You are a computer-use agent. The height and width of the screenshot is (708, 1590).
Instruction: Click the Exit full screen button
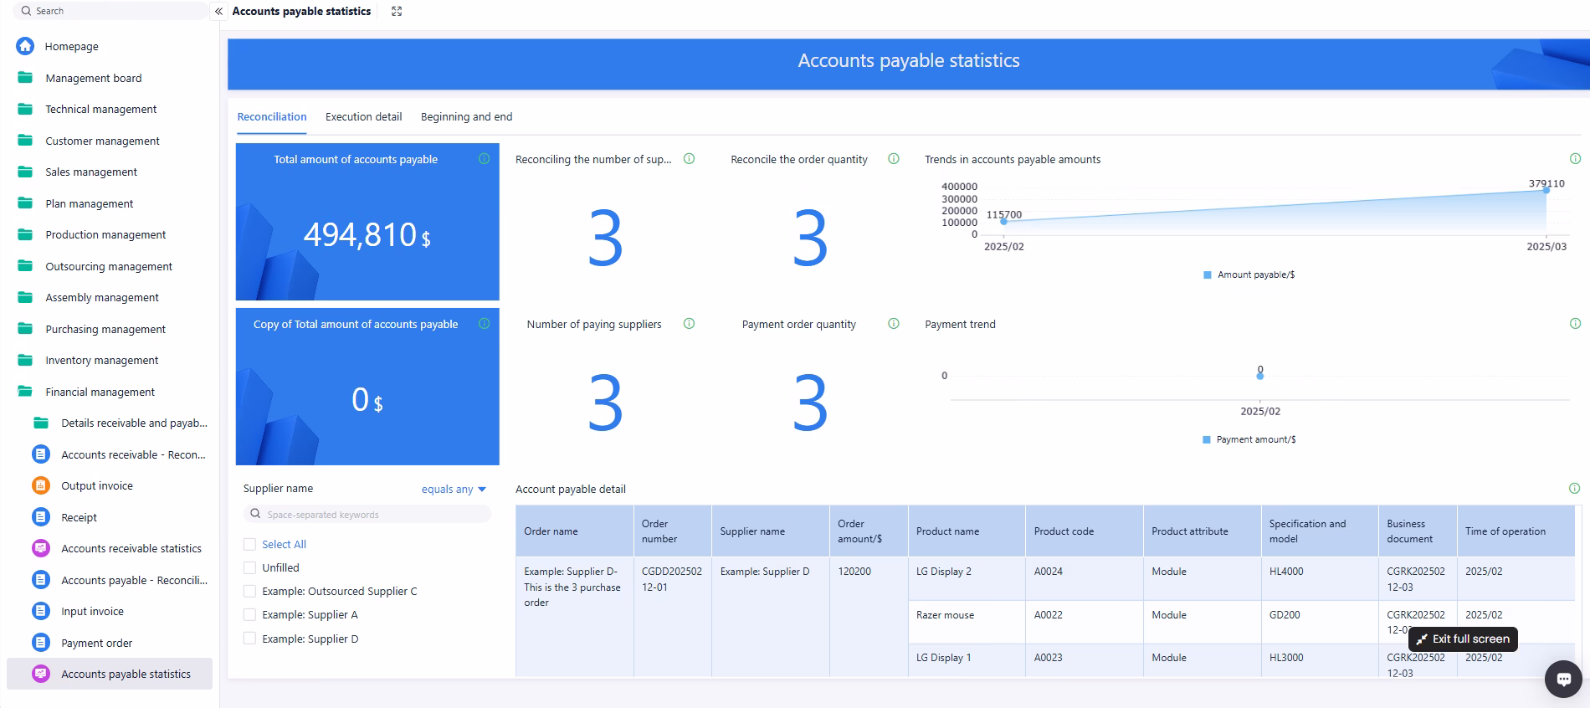1463,639
